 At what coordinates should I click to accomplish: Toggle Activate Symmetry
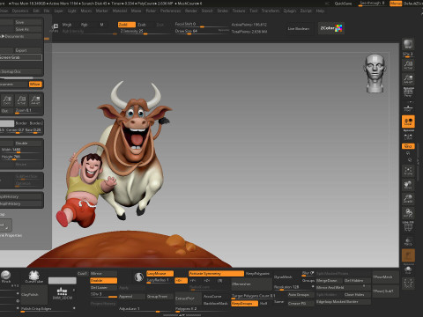click(x=216, y=273)
